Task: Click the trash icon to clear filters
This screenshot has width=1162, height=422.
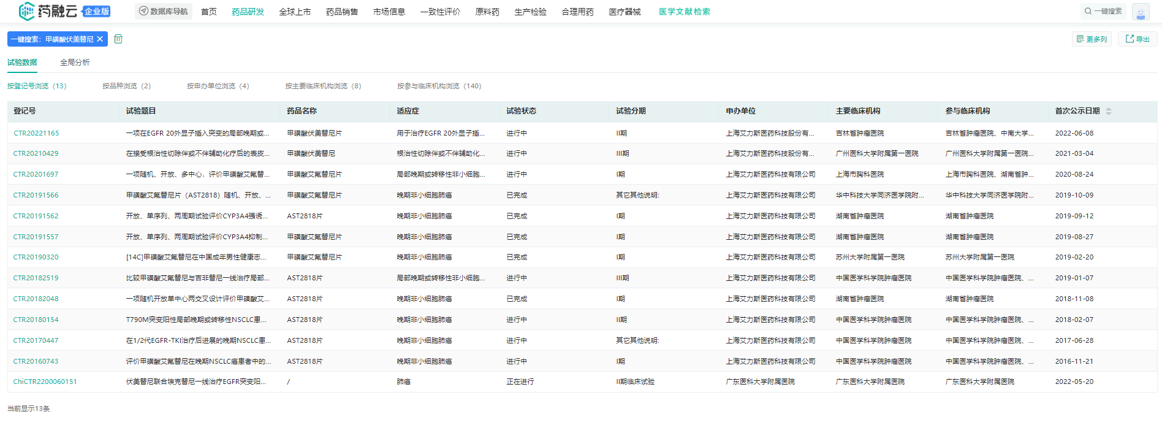Action: coord(118,39)
